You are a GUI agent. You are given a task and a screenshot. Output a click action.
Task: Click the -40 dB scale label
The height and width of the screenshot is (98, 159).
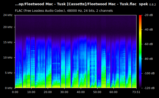(x=148, y=29)
